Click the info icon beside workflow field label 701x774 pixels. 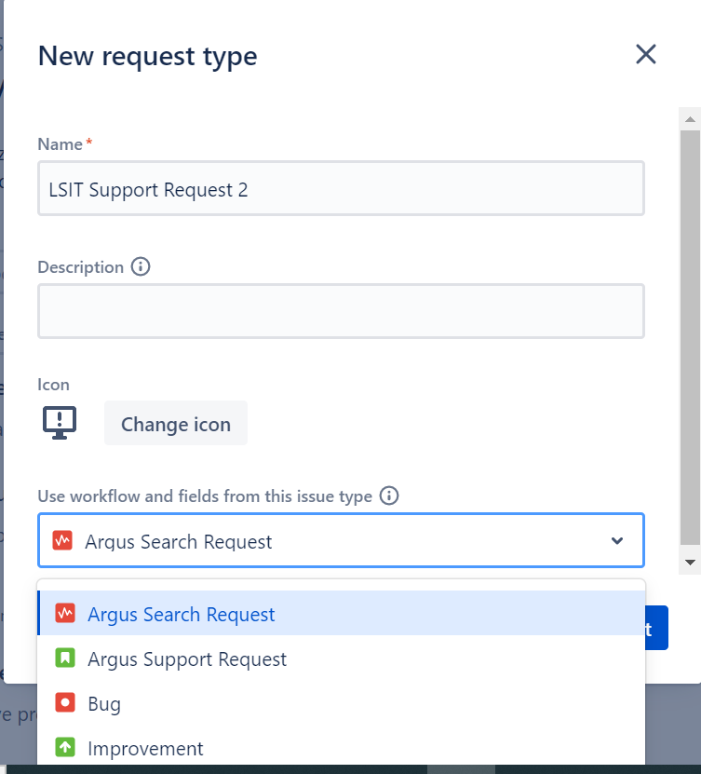click(x=389, y=496)
